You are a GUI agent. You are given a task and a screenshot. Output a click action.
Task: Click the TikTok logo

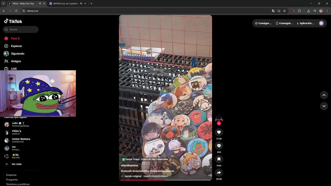tap(13, 21)
